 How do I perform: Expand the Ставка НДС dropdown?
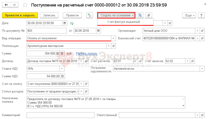(x=62, y=69)
